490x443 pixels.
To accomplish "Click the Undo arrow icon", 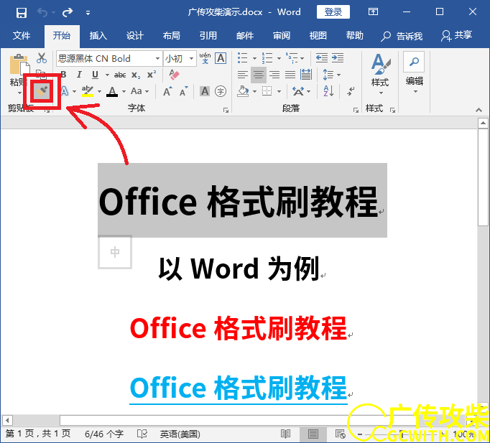I will 42,12.
